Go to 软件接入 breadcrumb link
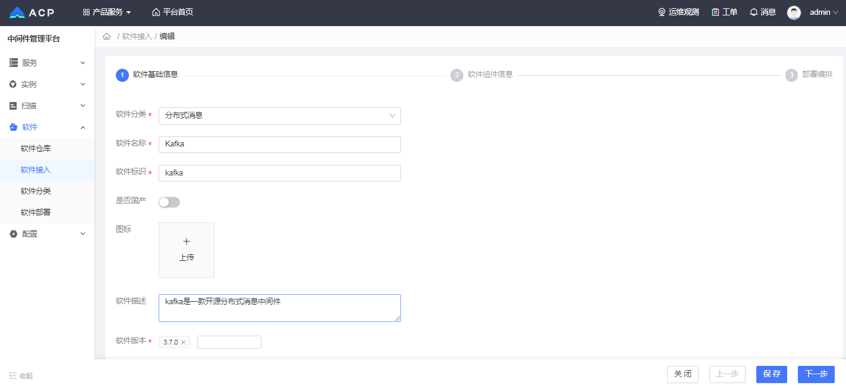The width and height of the screenshot is (846, 389). (x=137, y=36)
